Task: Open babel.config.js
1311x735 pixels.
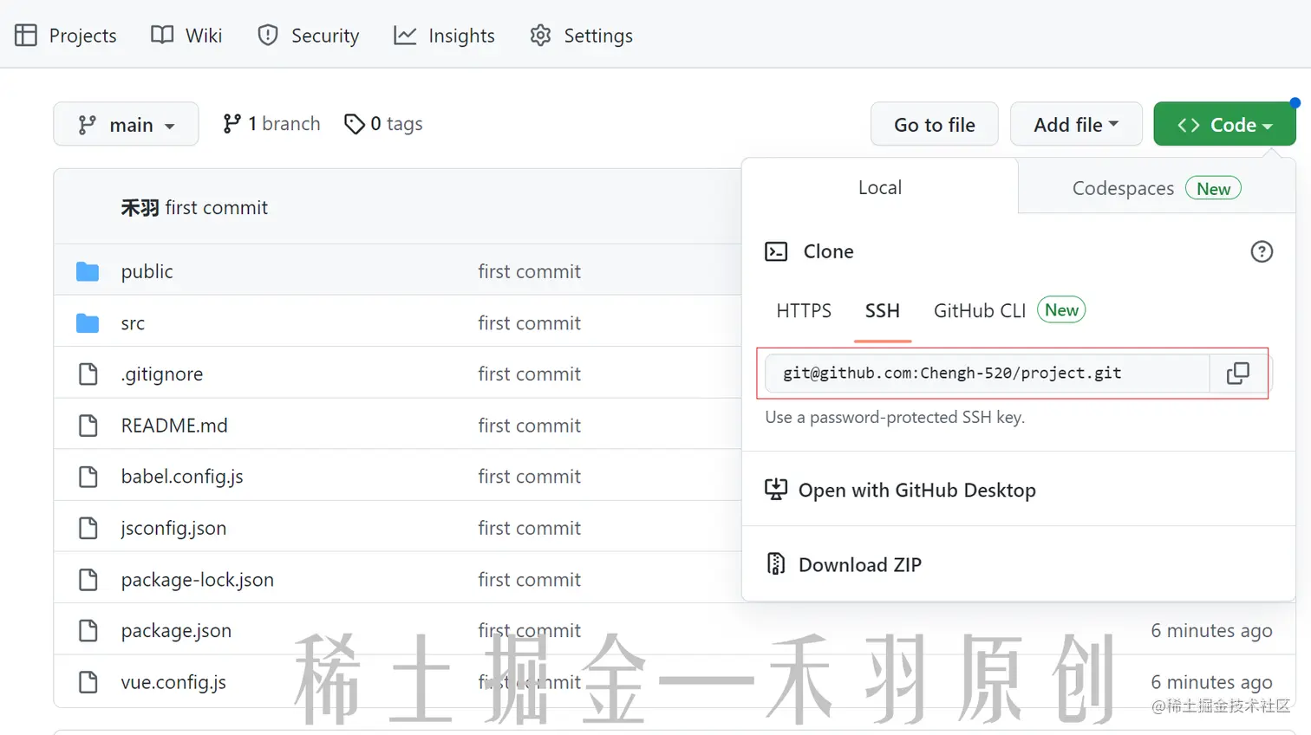Action: (182, 477)
